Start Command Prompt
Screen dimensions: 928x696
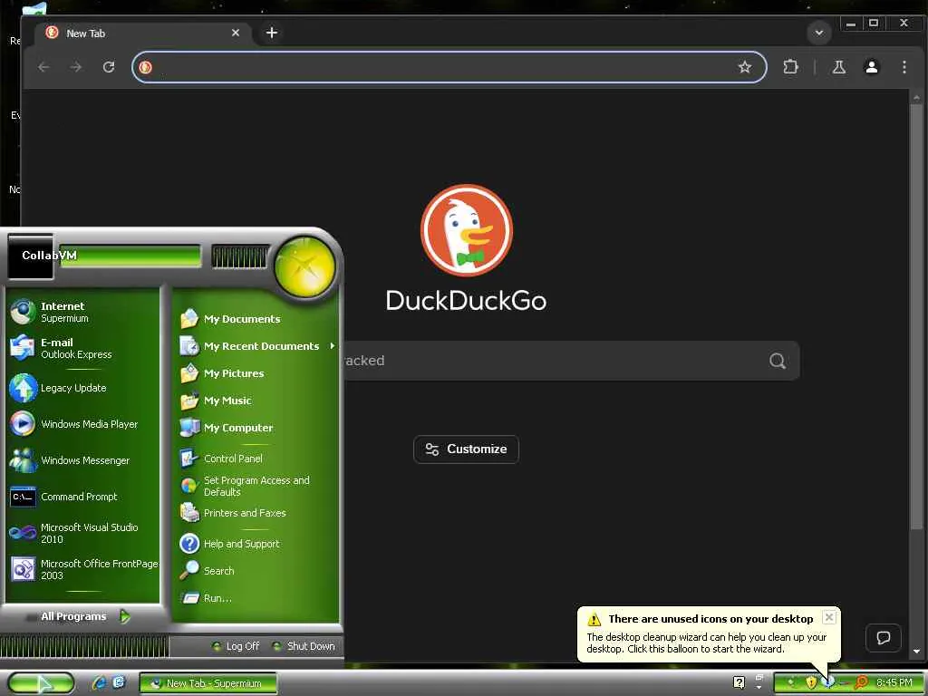82,497
